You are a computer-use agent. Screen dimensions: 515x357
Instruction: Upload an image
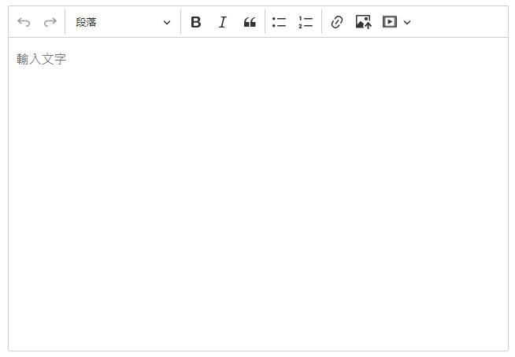[x=364, y=22]
